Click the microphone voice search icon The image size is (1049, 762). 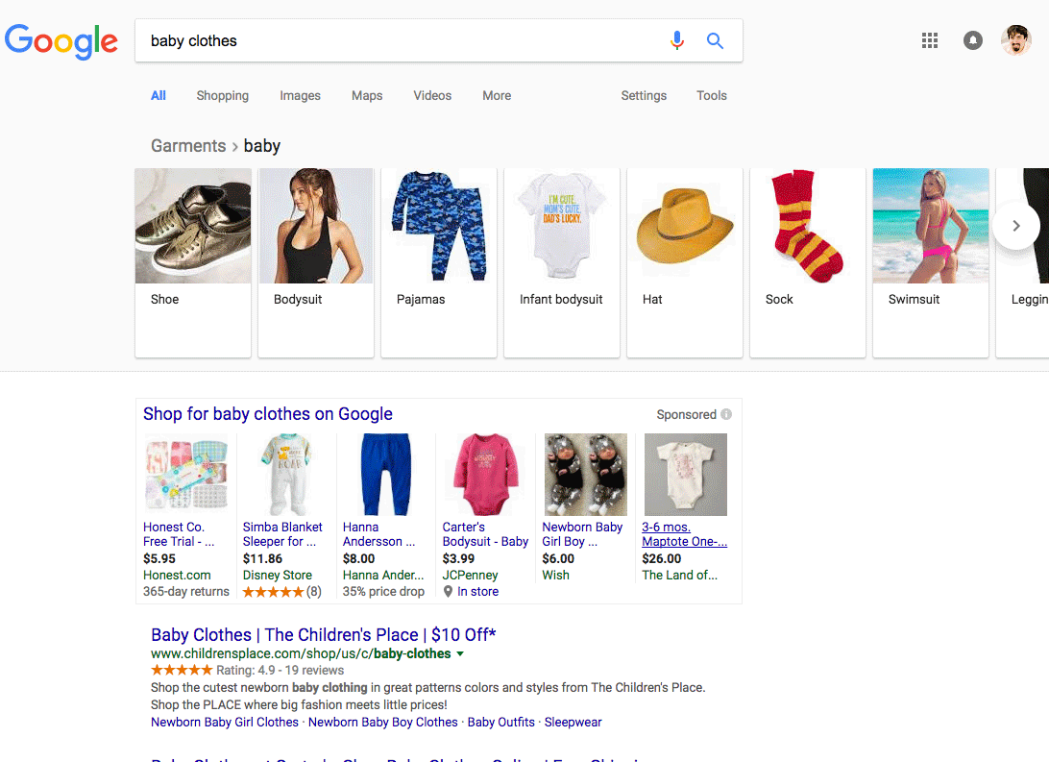[677, 40]
